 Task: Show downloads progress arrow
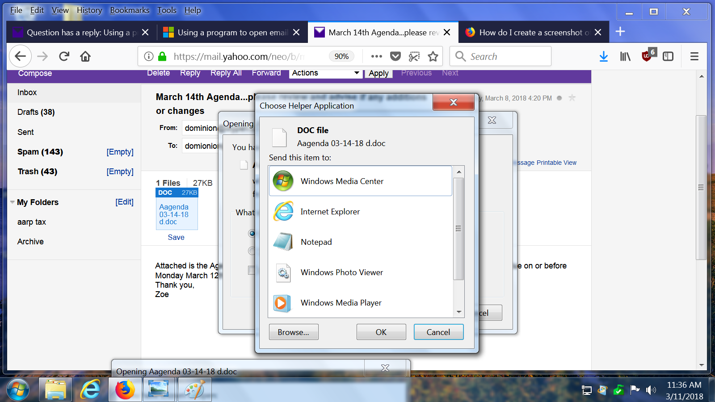pos(604,56)
